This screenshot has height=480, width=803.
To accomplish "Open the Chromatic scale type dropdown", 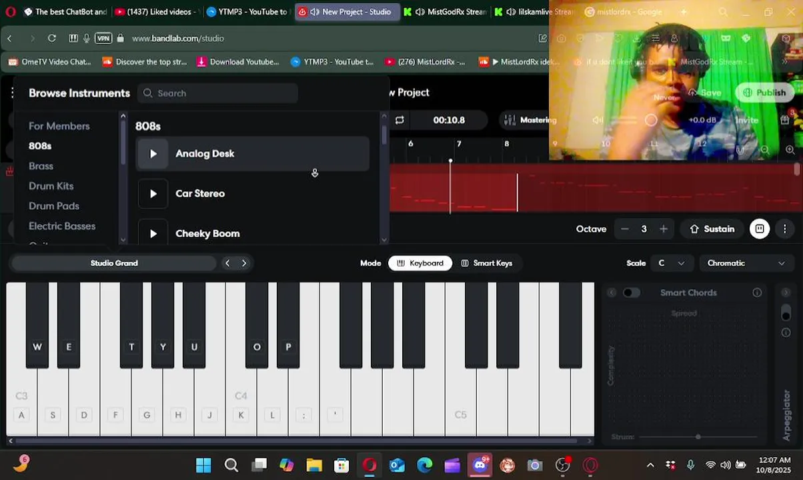I will [746, 263].
